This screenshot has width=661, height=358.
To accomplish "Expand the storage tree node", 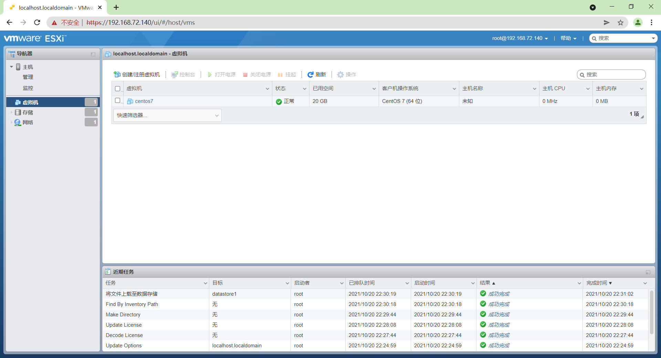I will pyautogui.click(x=11, y=112).
